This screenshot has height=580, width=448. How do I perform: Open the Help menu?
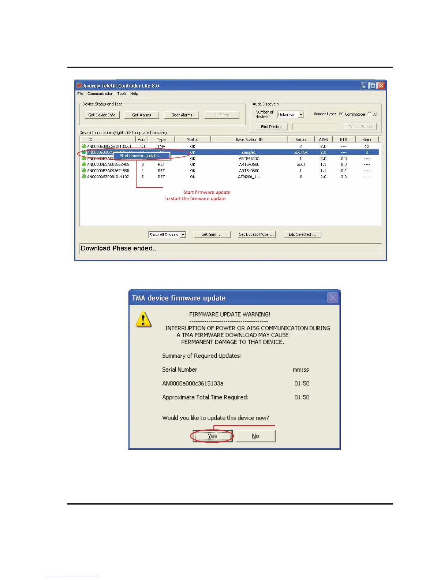tap(134, 94)
